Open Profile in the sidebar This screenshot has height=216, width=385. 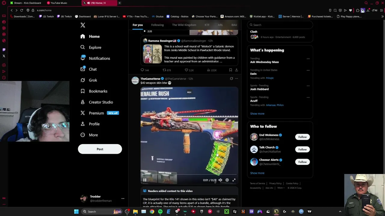(x=90, y=124)
